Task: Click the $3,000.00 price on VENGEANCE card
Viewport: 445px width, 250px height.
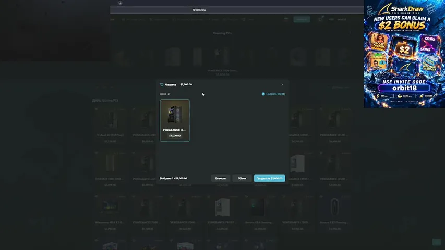Action: point(175,136)
